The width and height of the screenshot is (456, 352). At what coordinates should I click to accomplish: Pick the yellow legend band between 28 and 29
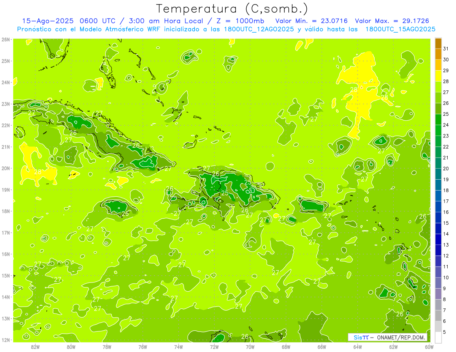(x=438, y=76)
